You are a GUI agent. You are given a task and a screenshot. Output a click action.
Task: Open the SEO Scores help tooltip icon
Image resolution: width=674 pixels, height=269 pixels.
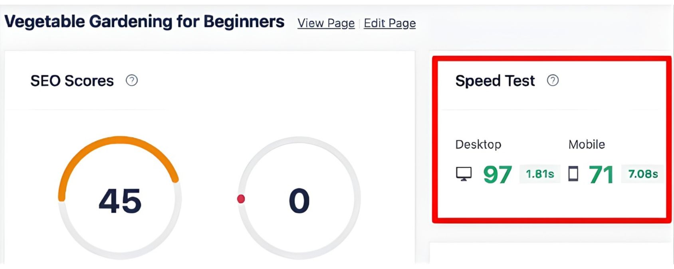tap(132, 81)
